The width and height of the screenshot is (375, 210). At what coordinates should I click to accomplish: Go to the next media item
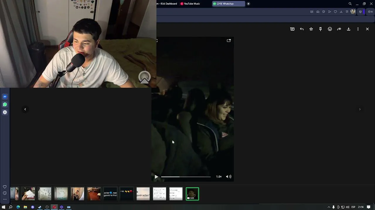click(360, 109)
